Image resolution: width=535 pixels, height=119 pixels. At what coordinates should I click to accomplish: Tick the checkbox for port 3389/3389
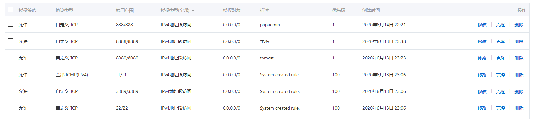coord(10,91)
